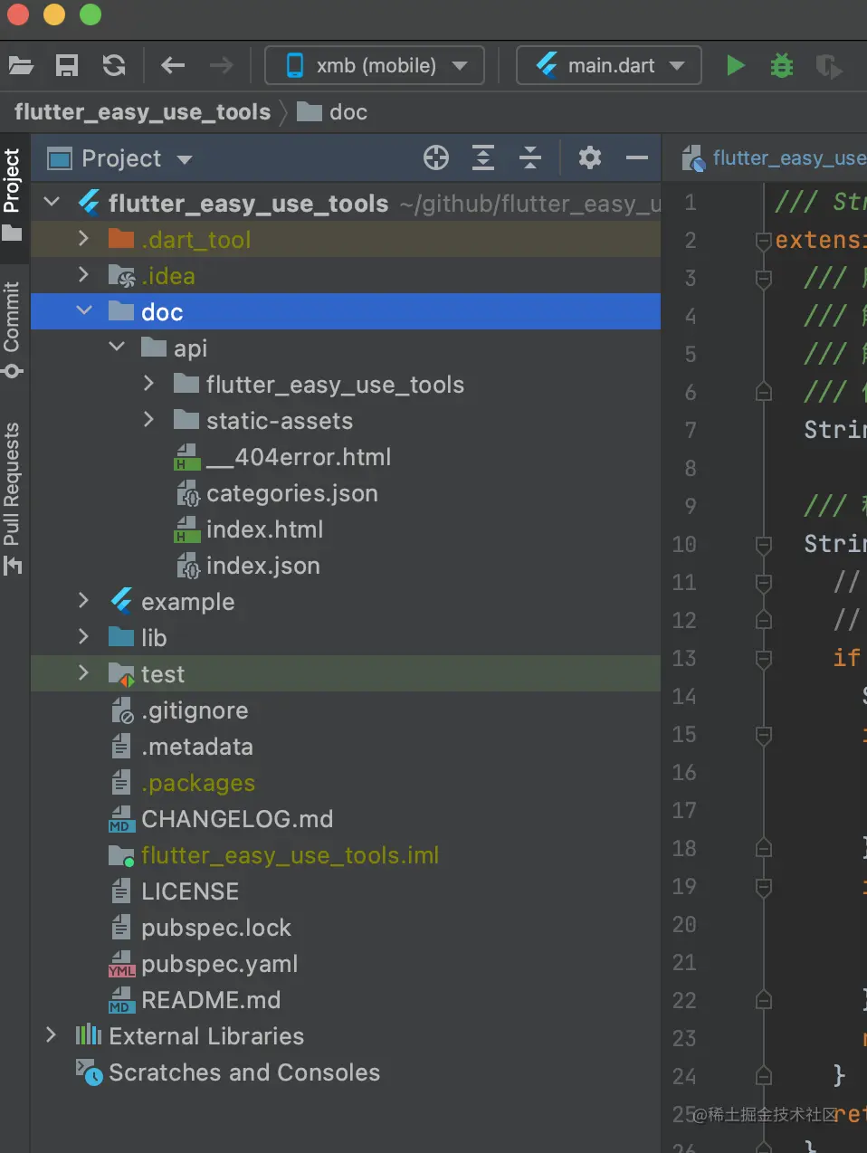
Task: Navigate forward with the right arrow
Action: 221,65
